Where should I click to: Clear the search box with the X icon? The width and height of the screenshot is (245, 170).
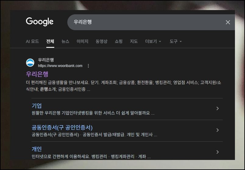[228, 22]
